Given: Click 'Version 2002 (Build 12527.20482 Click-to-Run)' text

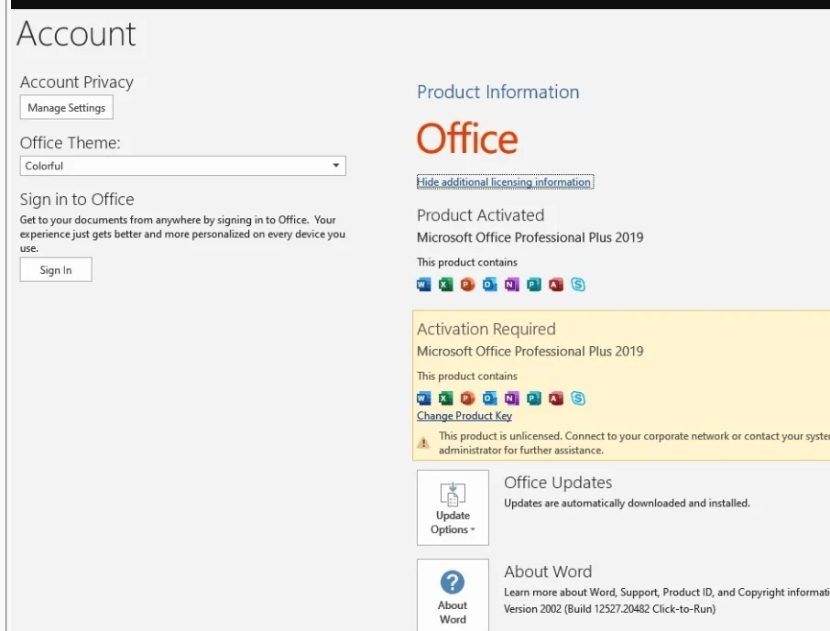Looking at the screenshot, I should click(609, 608).
